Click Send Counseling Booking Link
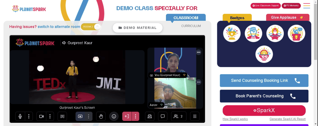This screenshot has height=126, width=318. pyautogui.click(x=264, y=80)
